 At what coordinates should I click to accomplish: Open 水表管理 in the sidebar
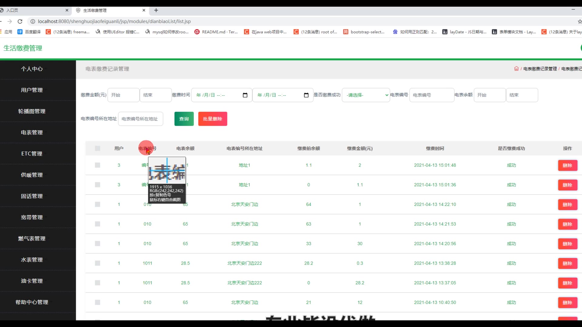tap(32, 260)
